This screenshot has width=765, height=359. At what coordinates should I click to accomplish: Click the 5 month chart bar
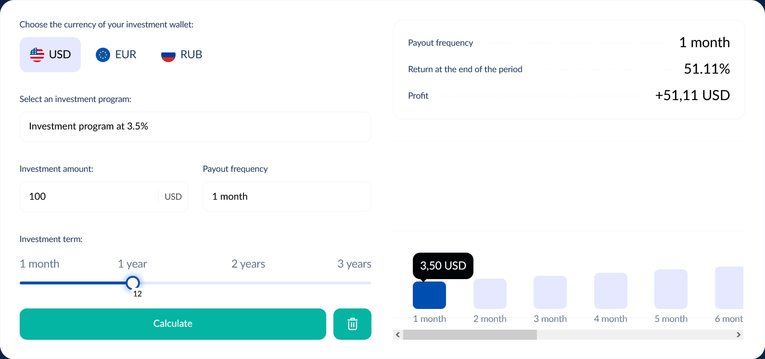pos(671,289)
